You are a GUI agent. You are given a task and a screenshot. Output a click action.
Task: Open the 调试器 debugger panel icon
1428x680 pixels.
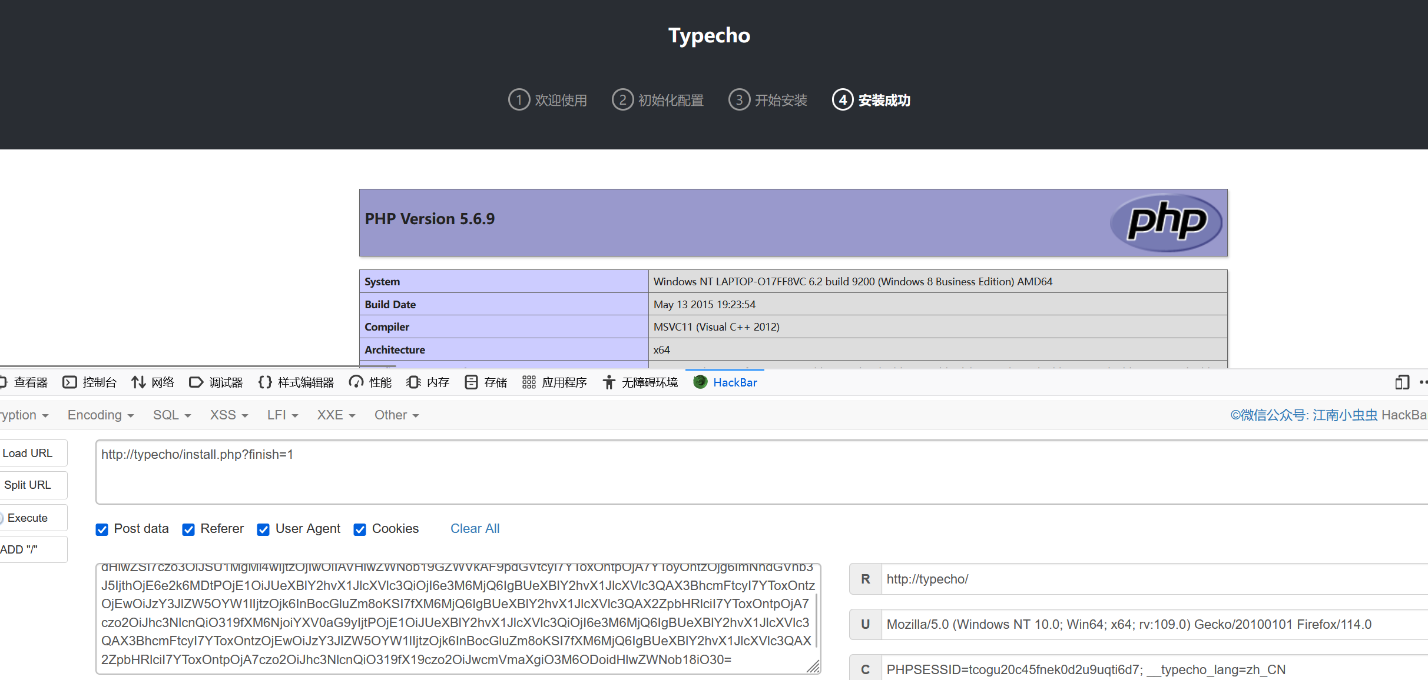coord(196,382)
